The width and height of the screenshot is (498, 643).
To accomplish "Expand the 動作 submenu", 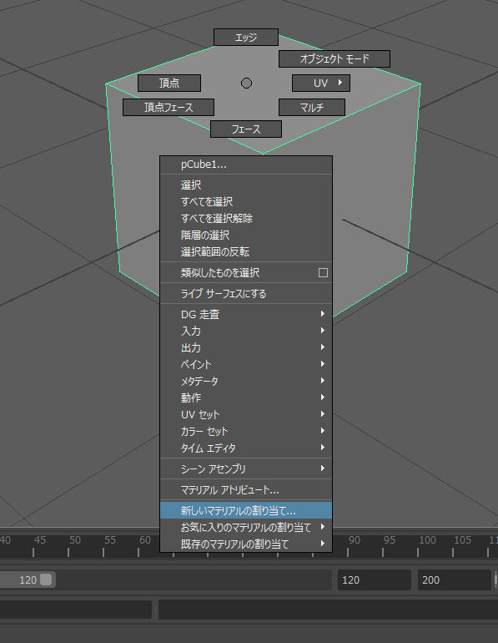I will pyautogui.click(x=246, y=397).
